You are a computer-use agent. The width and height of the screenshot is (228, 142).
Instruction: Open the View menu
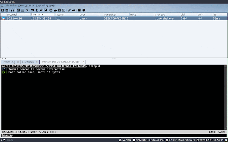[x=21, y=6]
